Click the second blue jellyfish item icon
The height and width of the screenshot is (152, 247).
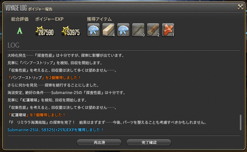(123, 30)
